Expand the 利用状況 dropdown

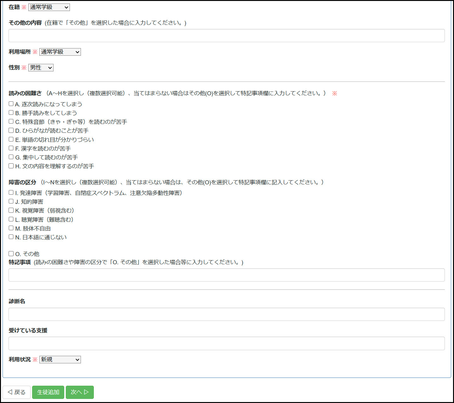click(60, 360)
